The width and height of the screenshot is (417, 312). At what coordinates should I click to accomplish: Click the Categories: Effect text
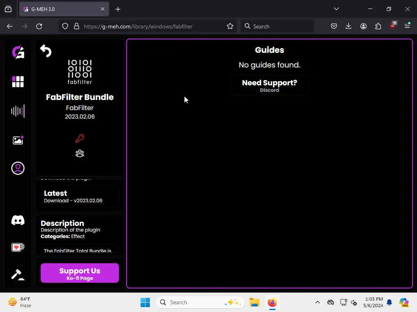click(x=63, y=236)
